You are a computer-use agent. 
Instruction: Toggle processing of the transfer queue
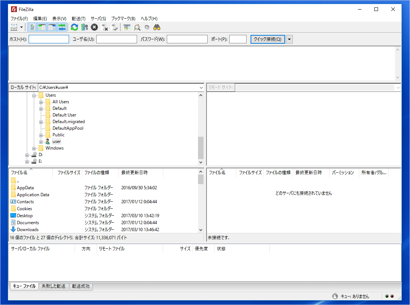click(x=84, y=27)
